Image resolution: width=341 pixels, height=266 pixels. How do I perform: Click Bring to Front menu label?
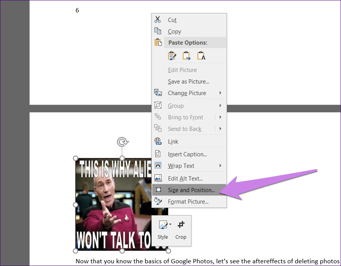coord(185,117)
